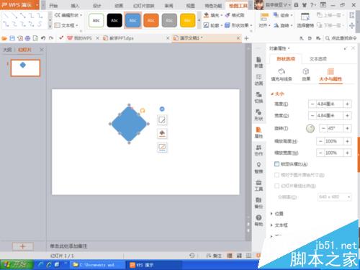Expand the 文本框 section in properties panel

(279, 225)
